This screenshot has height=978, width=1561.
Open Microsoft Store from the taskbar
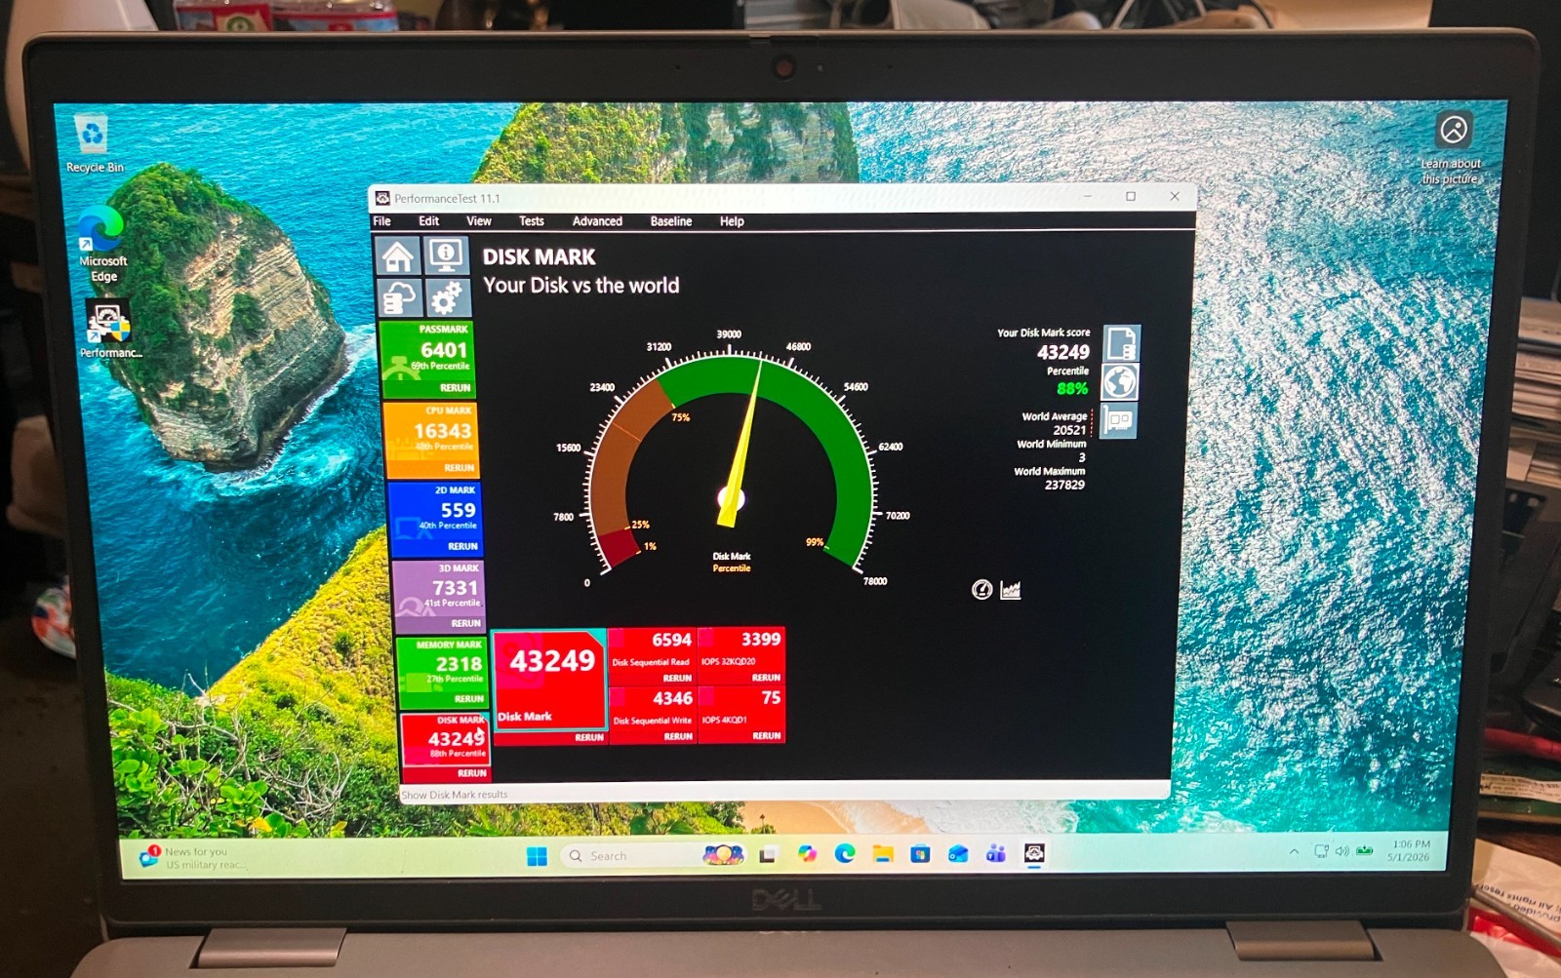(x=920, y=854)
